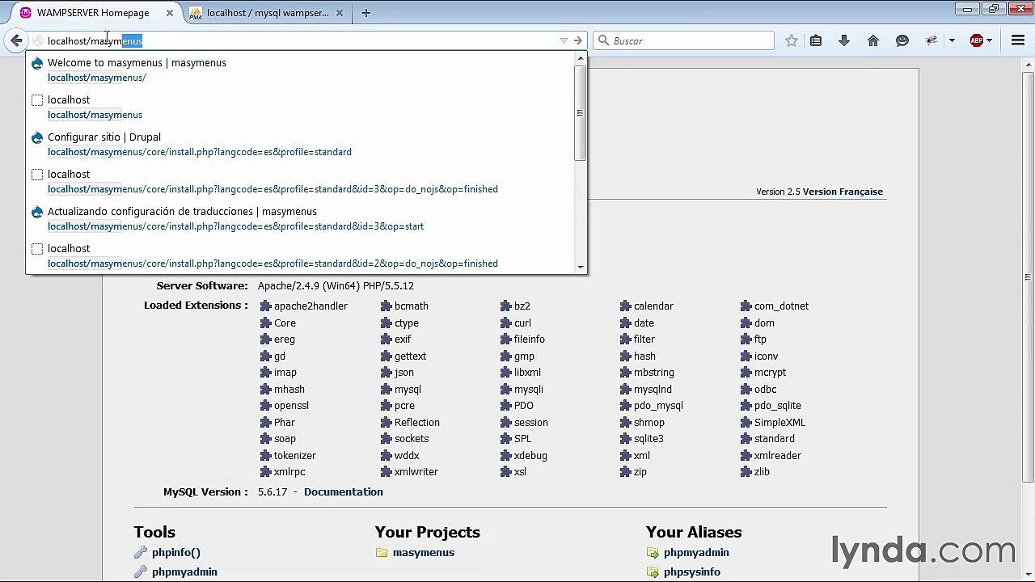Open the MySQL Documentation link
This screenshot has width=1035, height=582.
(x=344, y=492)
